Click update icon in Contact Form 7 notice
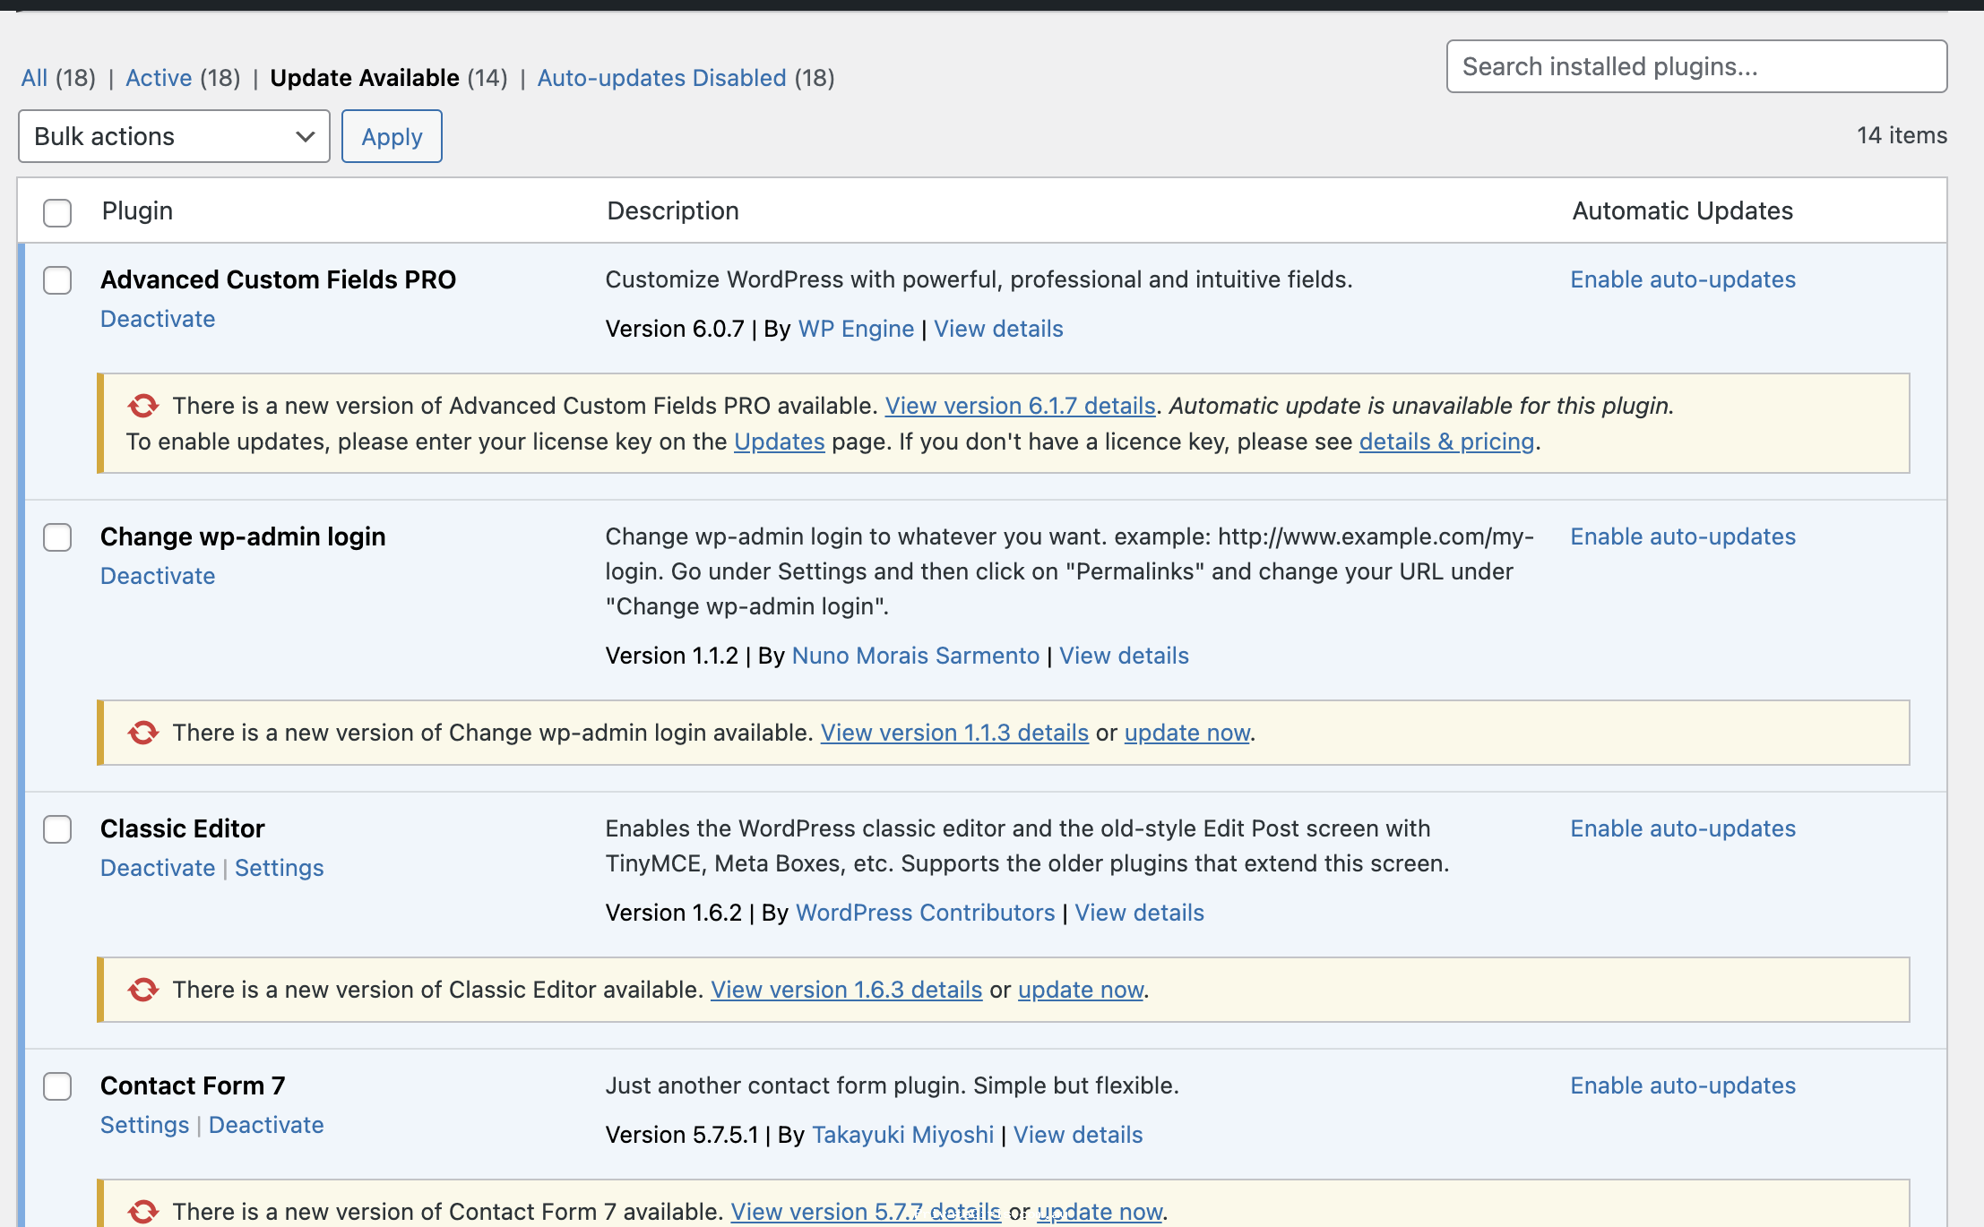Screen dimensions: 1984x1227 pyautogui.click(x=142, y=1212)
